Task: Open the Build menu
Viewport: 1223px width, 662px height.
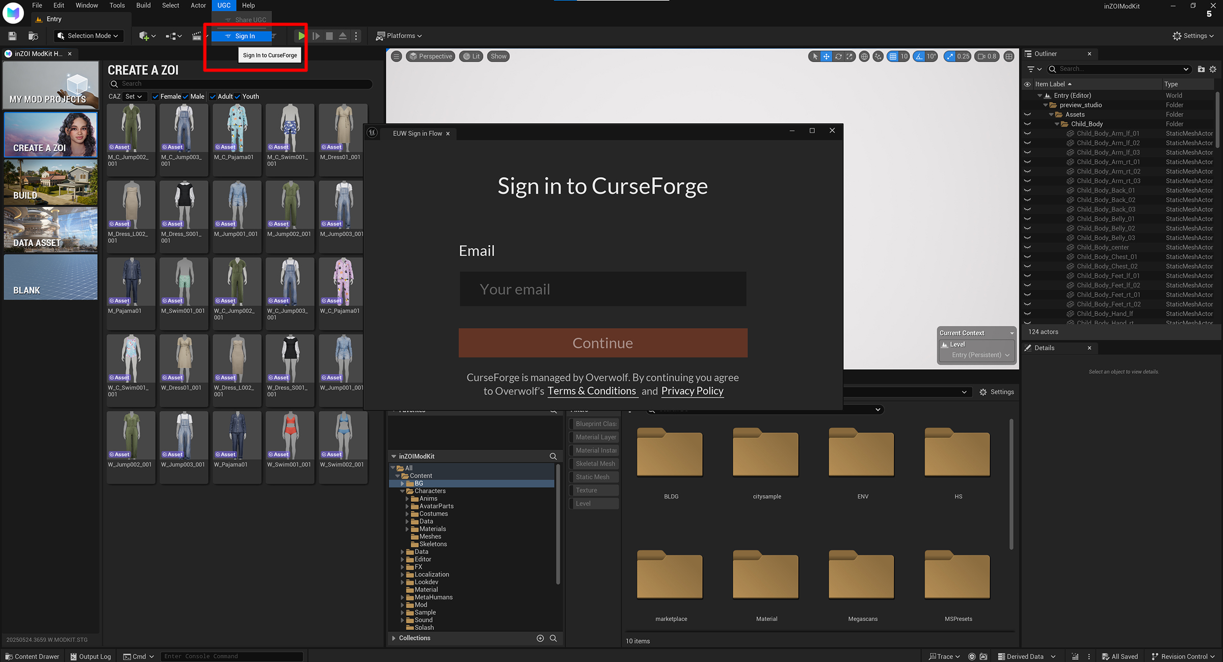Action: (x=143, y=5)
